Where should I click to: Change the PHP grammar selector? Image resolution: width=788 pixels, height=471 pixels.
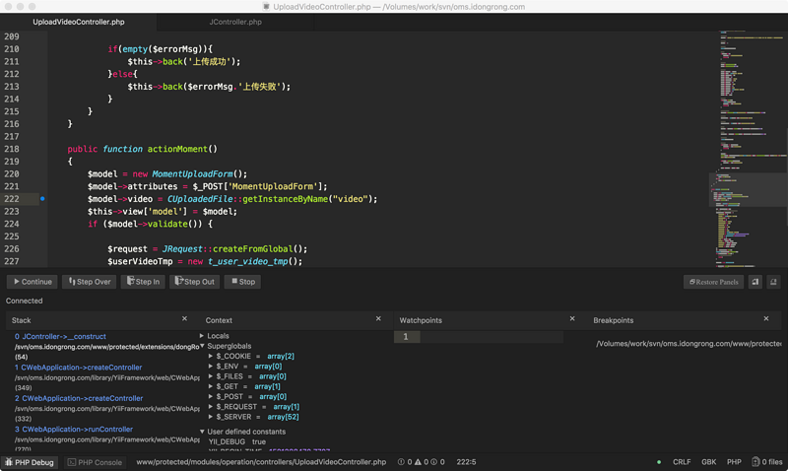pyautogui.click(x=734, y=462)
